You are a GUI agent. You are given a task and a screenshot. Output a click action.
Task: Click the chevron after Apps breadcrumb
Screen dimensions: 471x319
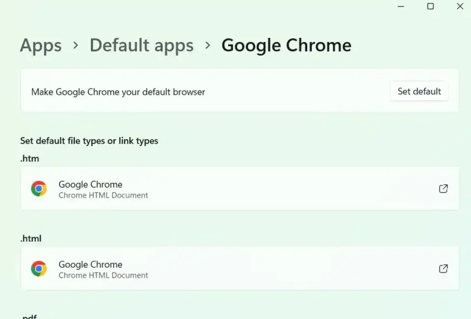point(76,46)
